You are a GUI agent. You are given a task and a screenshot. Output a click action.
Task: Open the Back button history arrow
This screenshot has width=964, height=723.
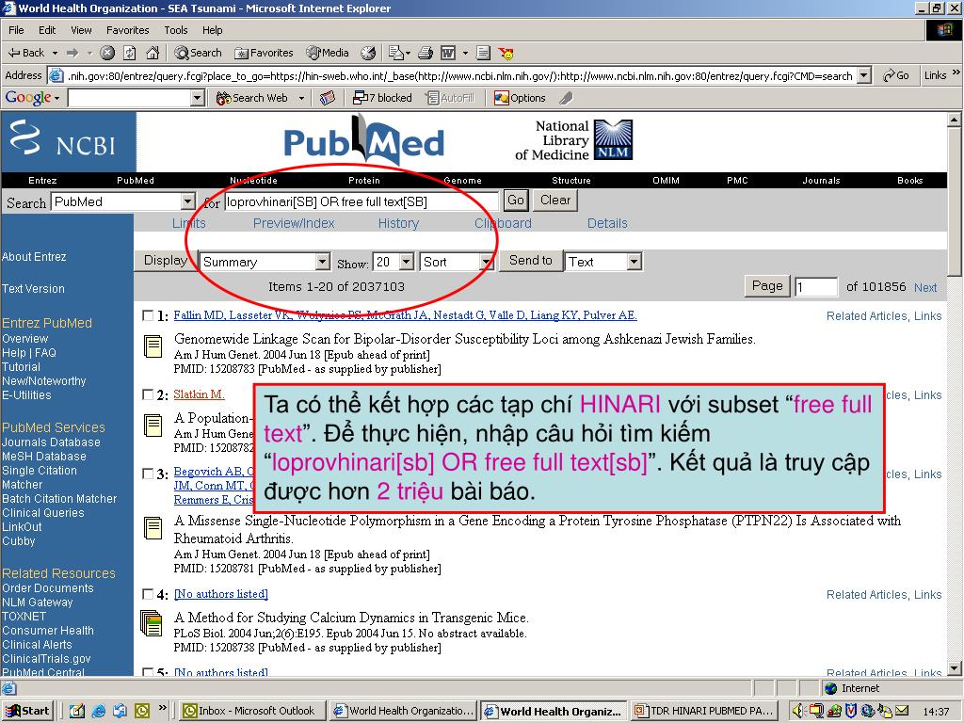pyautogui.click(x=55, y=54)
